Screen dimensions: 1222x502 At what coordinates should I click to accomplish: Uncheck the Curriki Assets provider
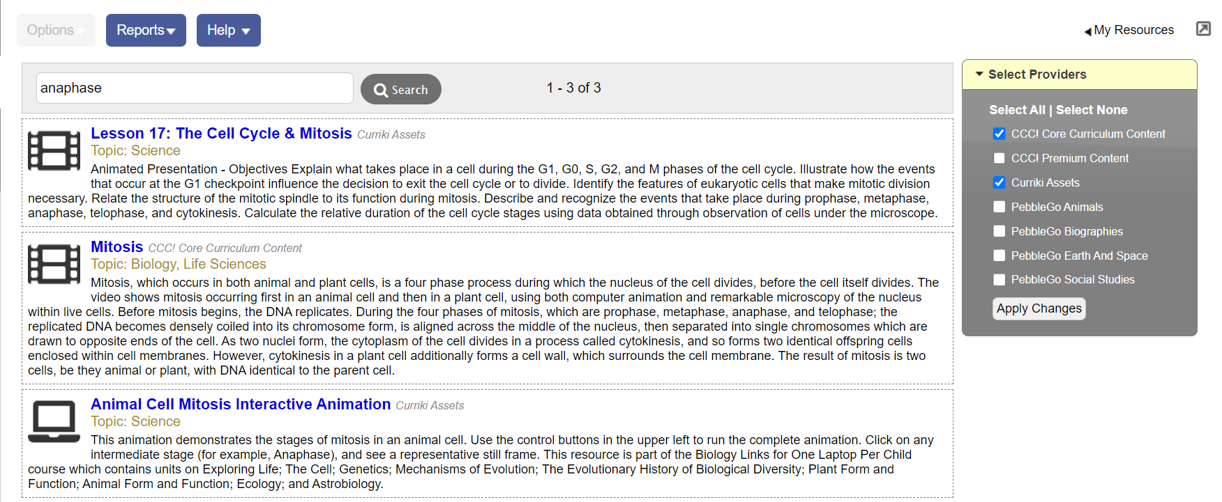1000,182
